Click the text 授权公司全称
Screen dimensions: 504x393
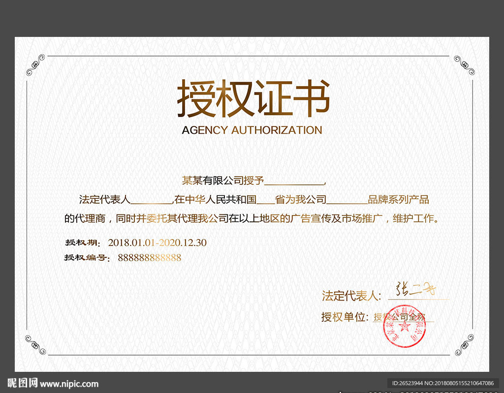399,317
